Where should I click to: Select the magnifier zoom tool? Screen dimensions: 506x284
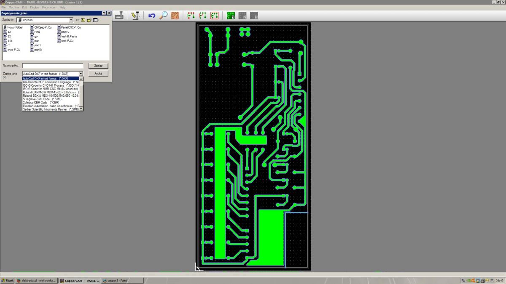point(163,16)
